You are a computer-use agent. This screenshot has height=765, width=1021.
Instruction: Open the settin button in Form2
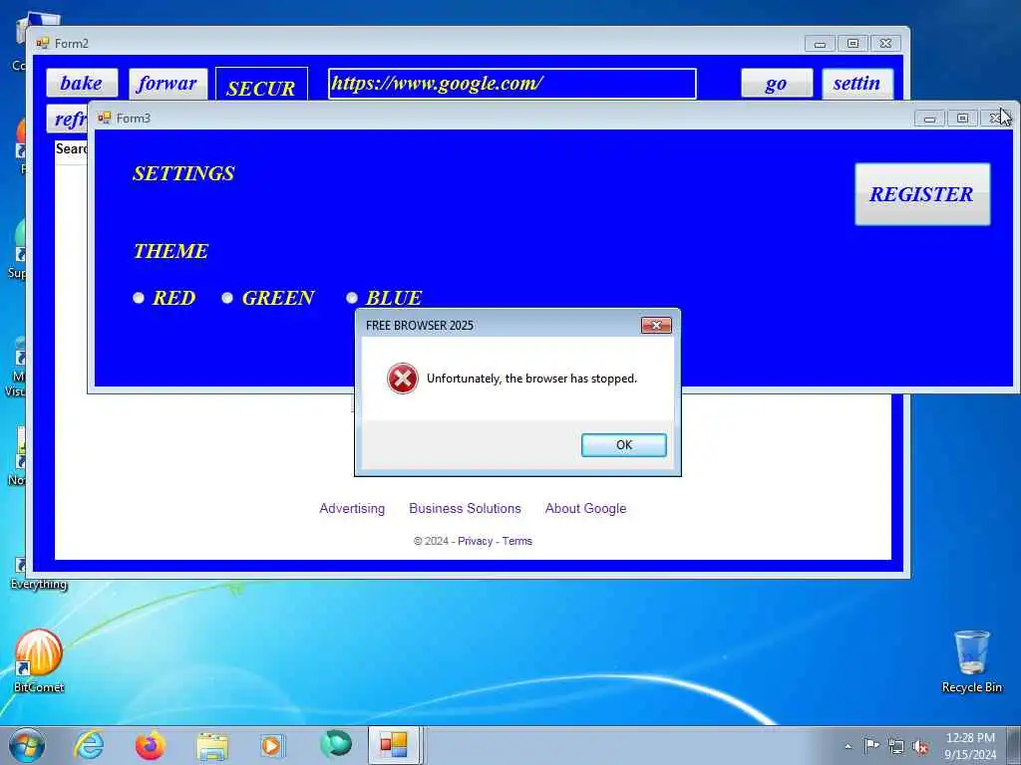[x=856, y=84]
